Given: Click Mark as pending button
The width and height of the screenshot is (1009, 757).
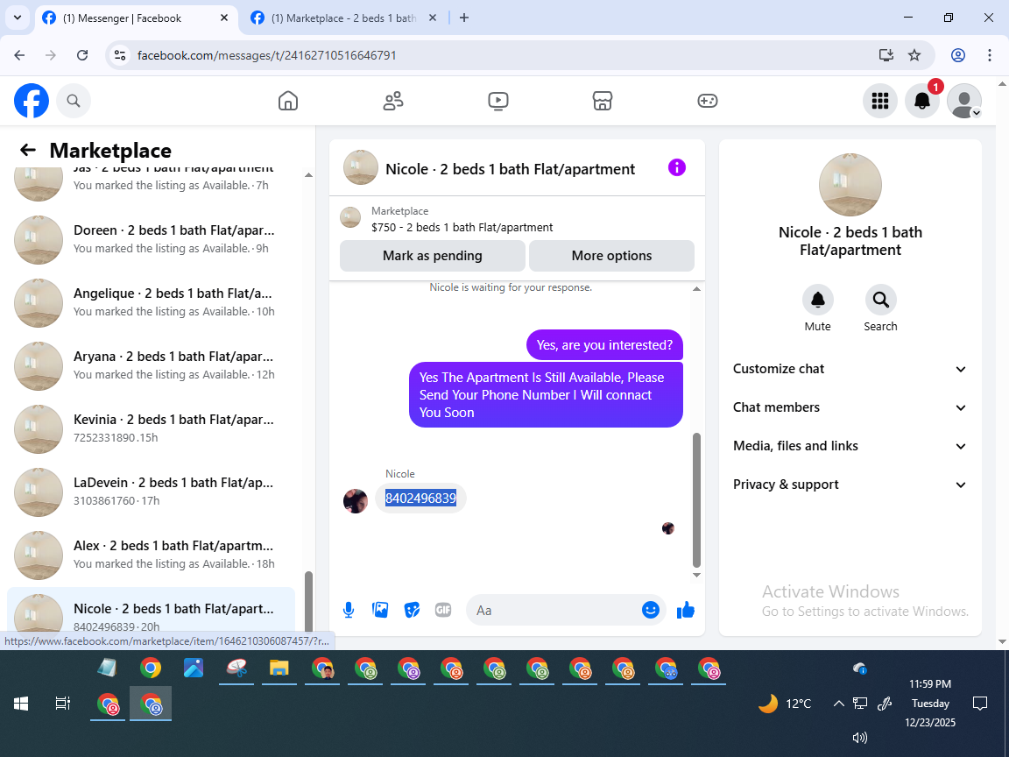Looking at the screenshot, I should pos(433,256).
